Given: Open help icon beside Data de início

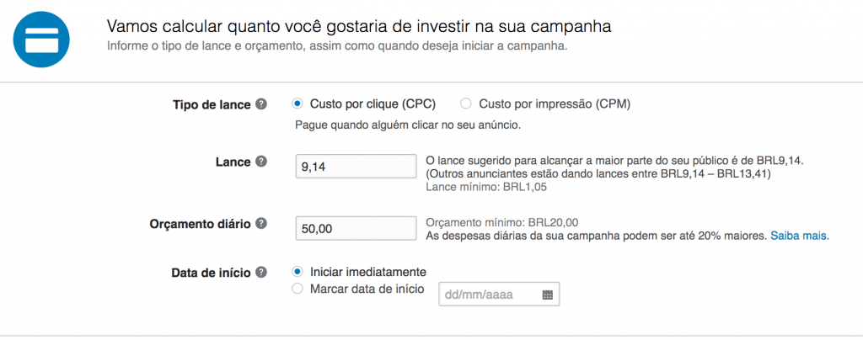Looking at the screenshot, I should 261,272.
